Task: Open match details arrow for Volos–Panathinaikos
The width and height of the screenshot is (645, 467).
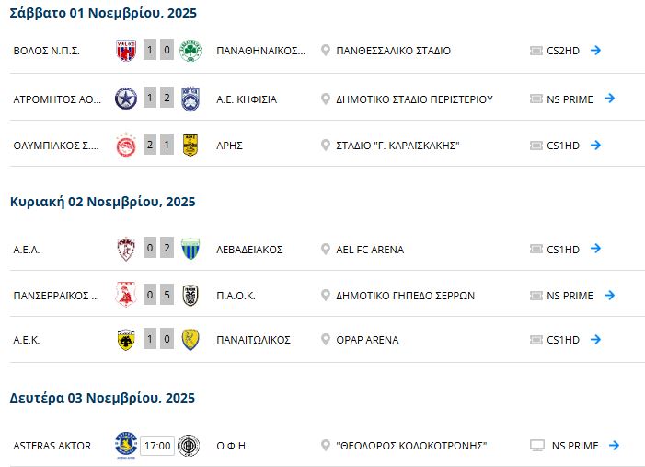Action: pos(595,51)
